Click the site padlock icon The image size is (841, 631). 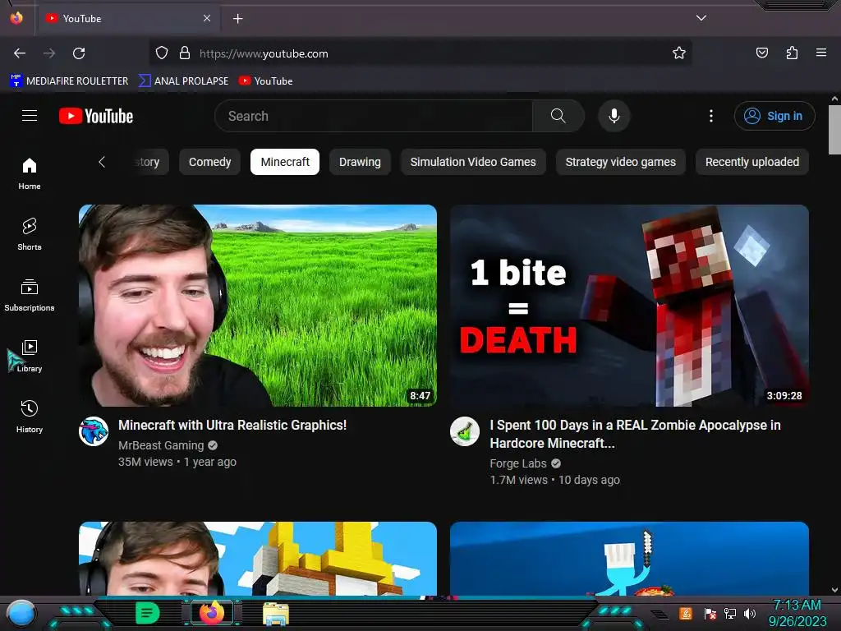point(185,53)
